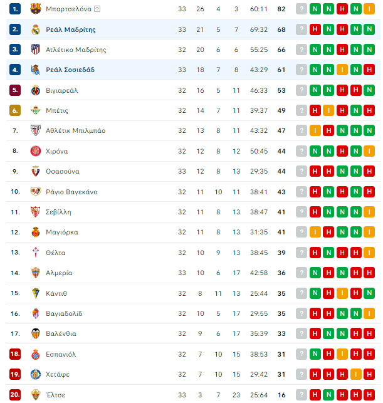Click the Real Madrid crest icon
Viewport: 383px width, 403px height.
36,29
